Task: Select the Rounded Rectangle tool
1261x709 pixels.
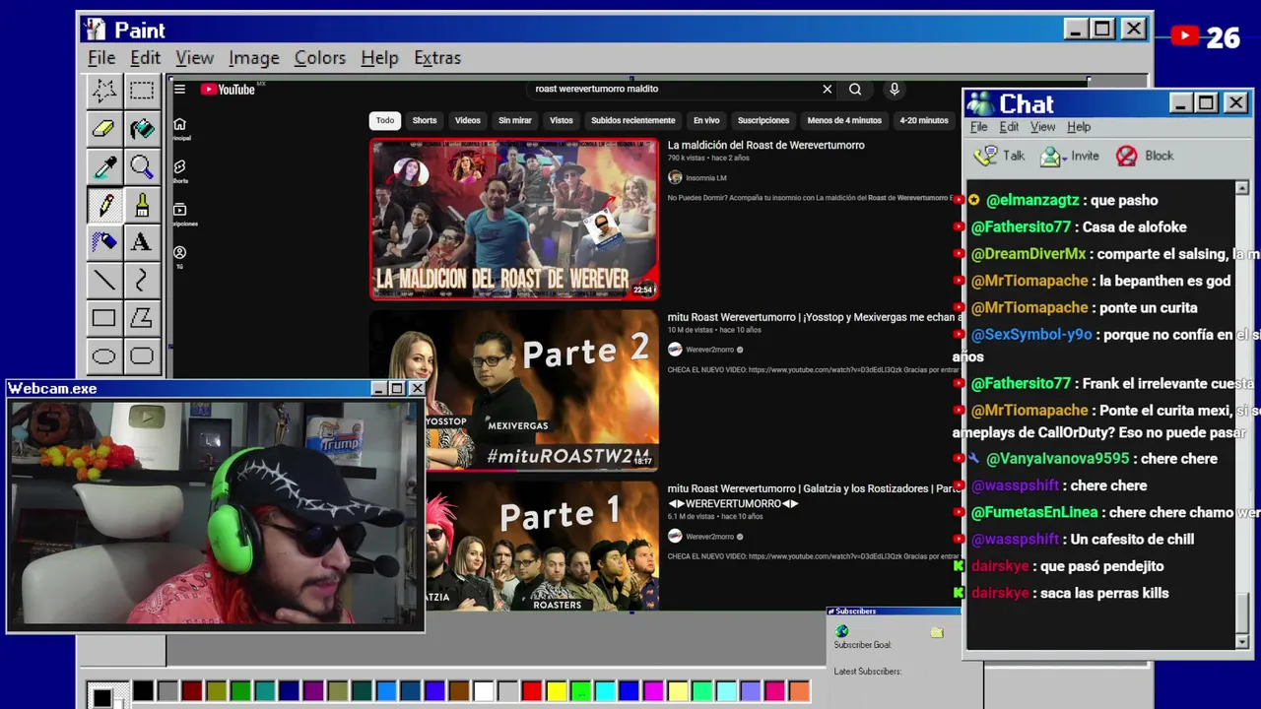Action: tap(142, 355)
